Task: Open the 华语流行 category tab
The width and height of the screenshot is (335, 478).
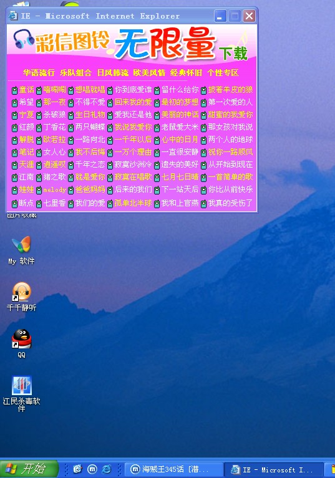Action: [39, 72]
